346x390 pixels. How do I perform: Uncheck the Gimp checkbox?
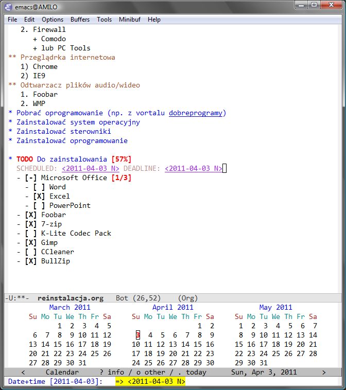tap(30, 242)
